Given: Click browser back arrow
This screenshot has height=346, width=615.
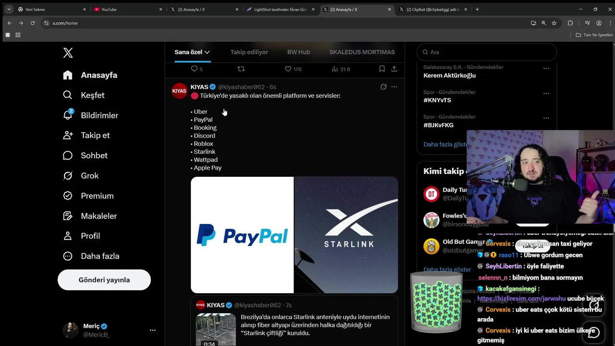Looking at the screenshot, I should click(10, 23).
